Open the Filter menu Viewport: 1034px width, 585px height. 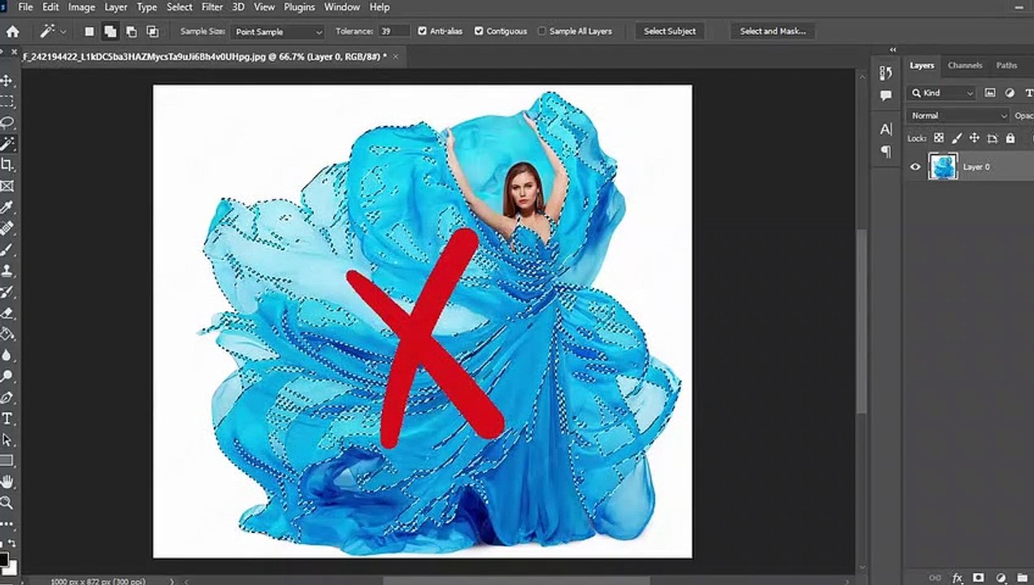point(212,7)
